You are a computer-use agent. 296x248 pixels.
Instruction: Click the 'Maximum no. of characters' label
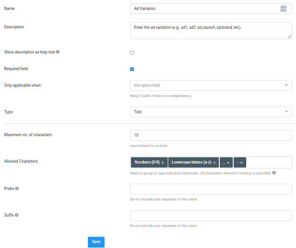[x=28, y=135]
